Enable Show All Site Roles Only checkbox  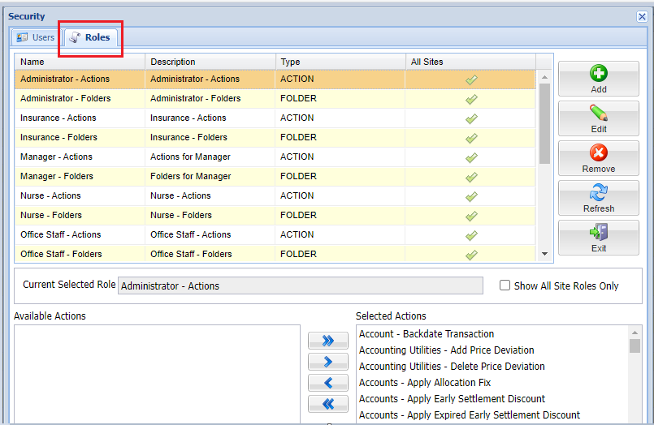tap(505, 285)
